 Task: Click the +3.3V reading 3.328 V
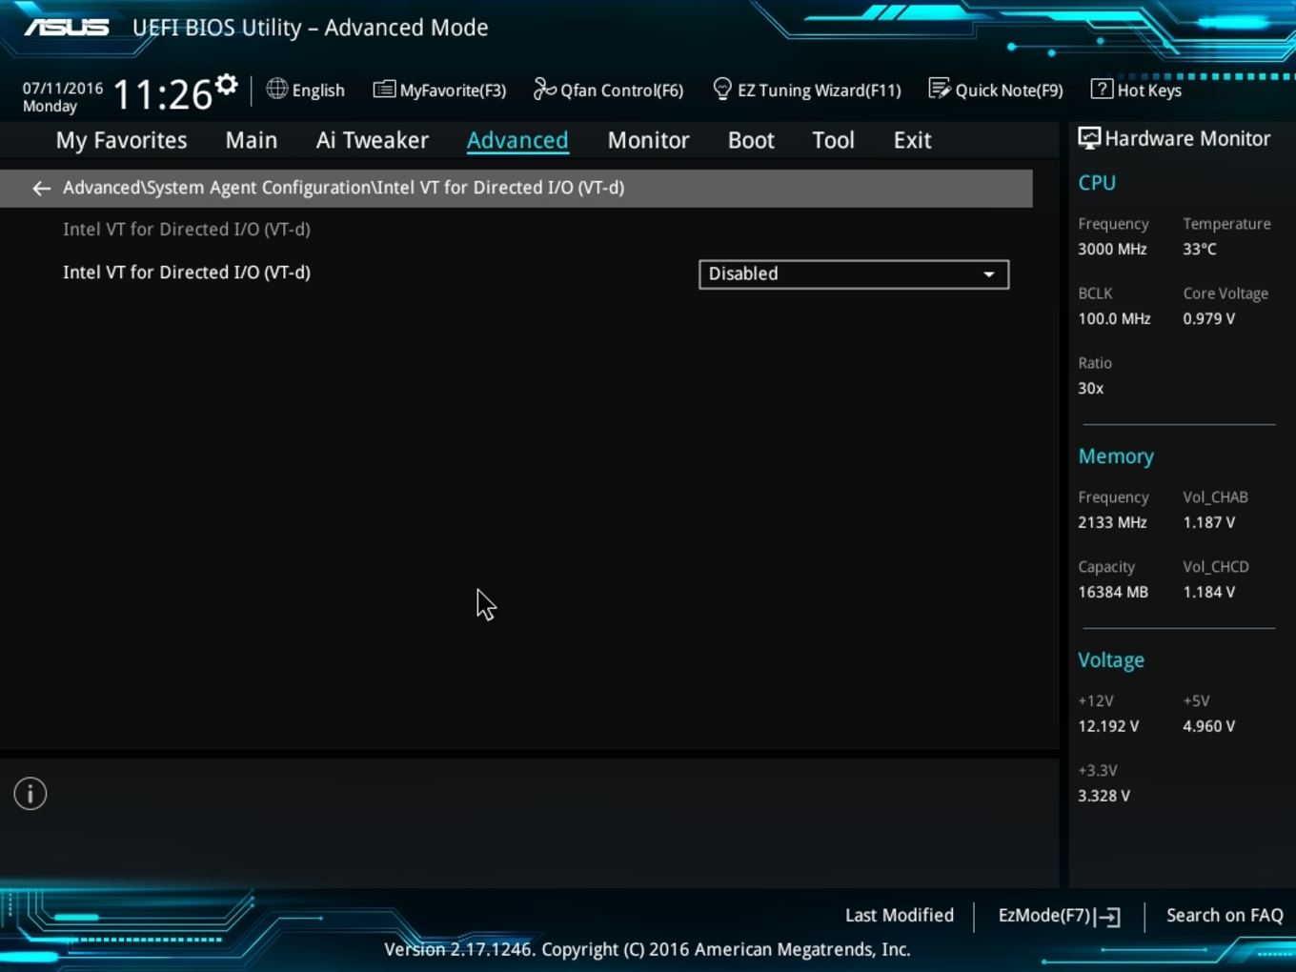[1104, 797]
